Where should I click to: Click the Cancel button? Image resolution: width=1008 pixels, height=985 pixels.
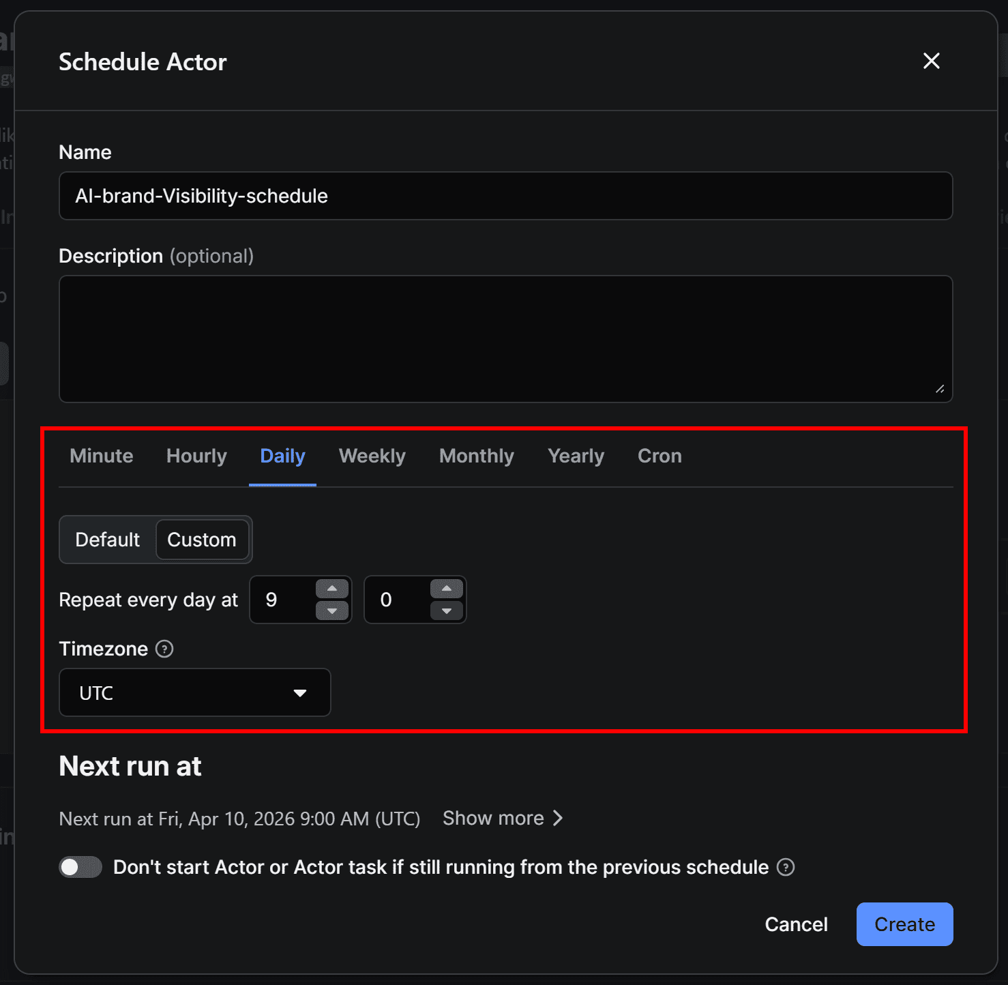(796, 924)
